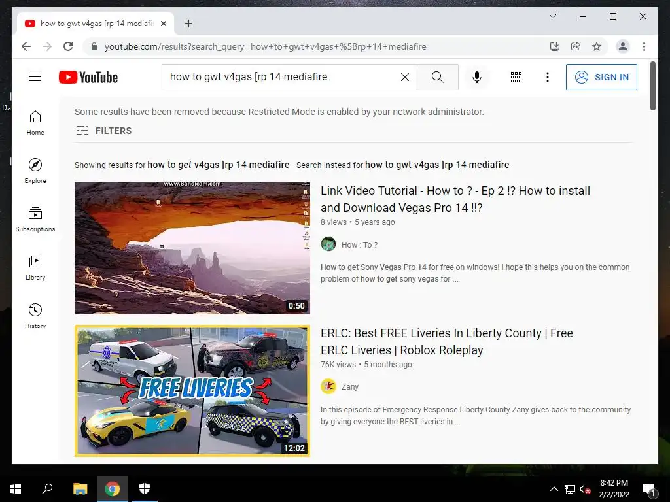Viewport: 670px width, 502px height.
Task: Open the muted volume icon in tray
Action: coord(585,489)
